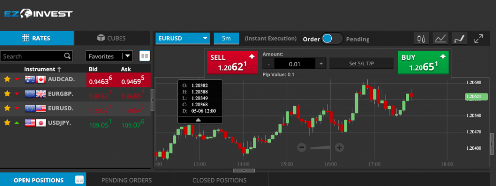Select line chart type icon
The height and width of the screenshot is (186, 496).
point(440,39)
